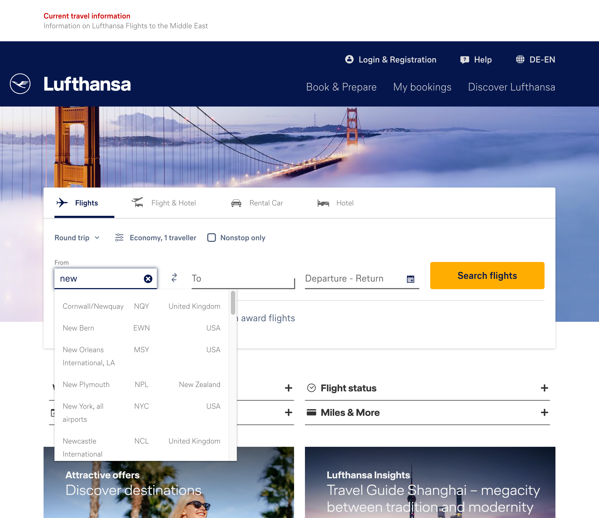
Task: Click the swap origin and destination icon
Action: click(x=174, y=278)
